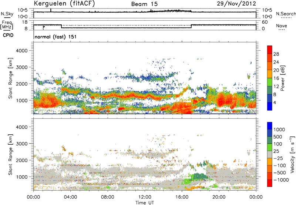This screenshot has width=296, height=205.
Task: Click the frequency step-up at 17:00 UT
Action: (191, 26)
